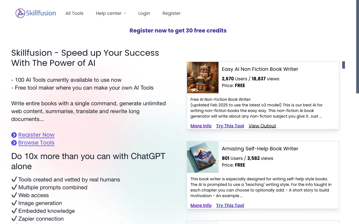Click the "Zapier connection" line
Image resolution: width=359 pixels, height=224 pixels.
[37, 219]
